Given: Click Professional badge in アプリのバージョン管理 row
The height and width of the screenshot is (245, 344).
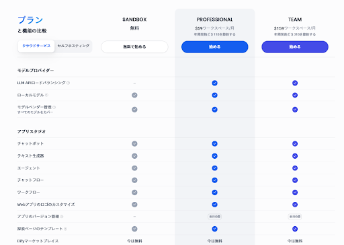Looking at the screenshot, I should click(x=214, y=217).
